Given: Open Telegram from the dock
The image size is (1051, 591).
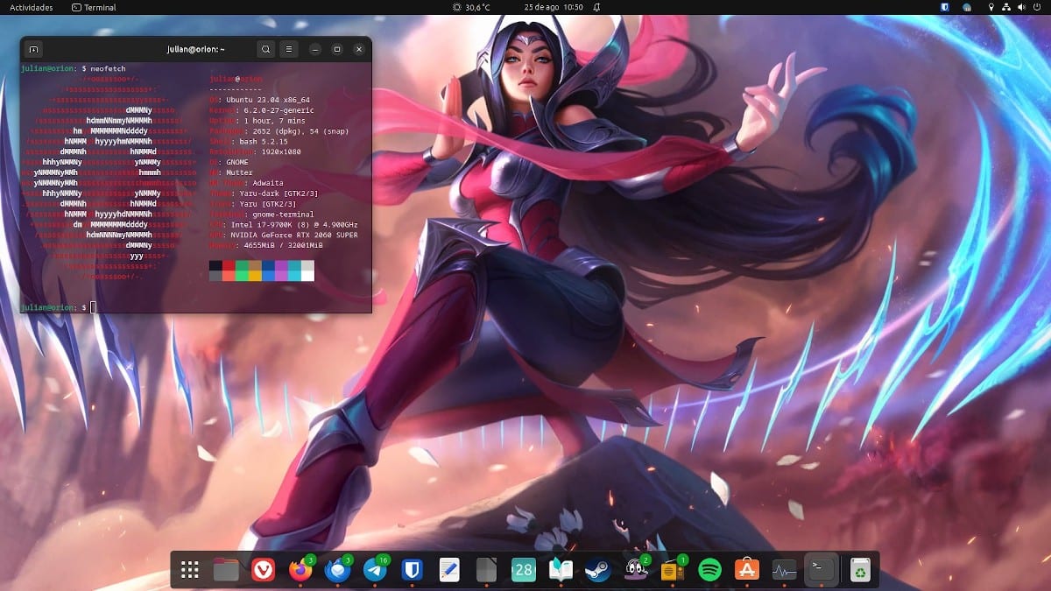Looking at the screenshot, I should [x=375, y=571].
